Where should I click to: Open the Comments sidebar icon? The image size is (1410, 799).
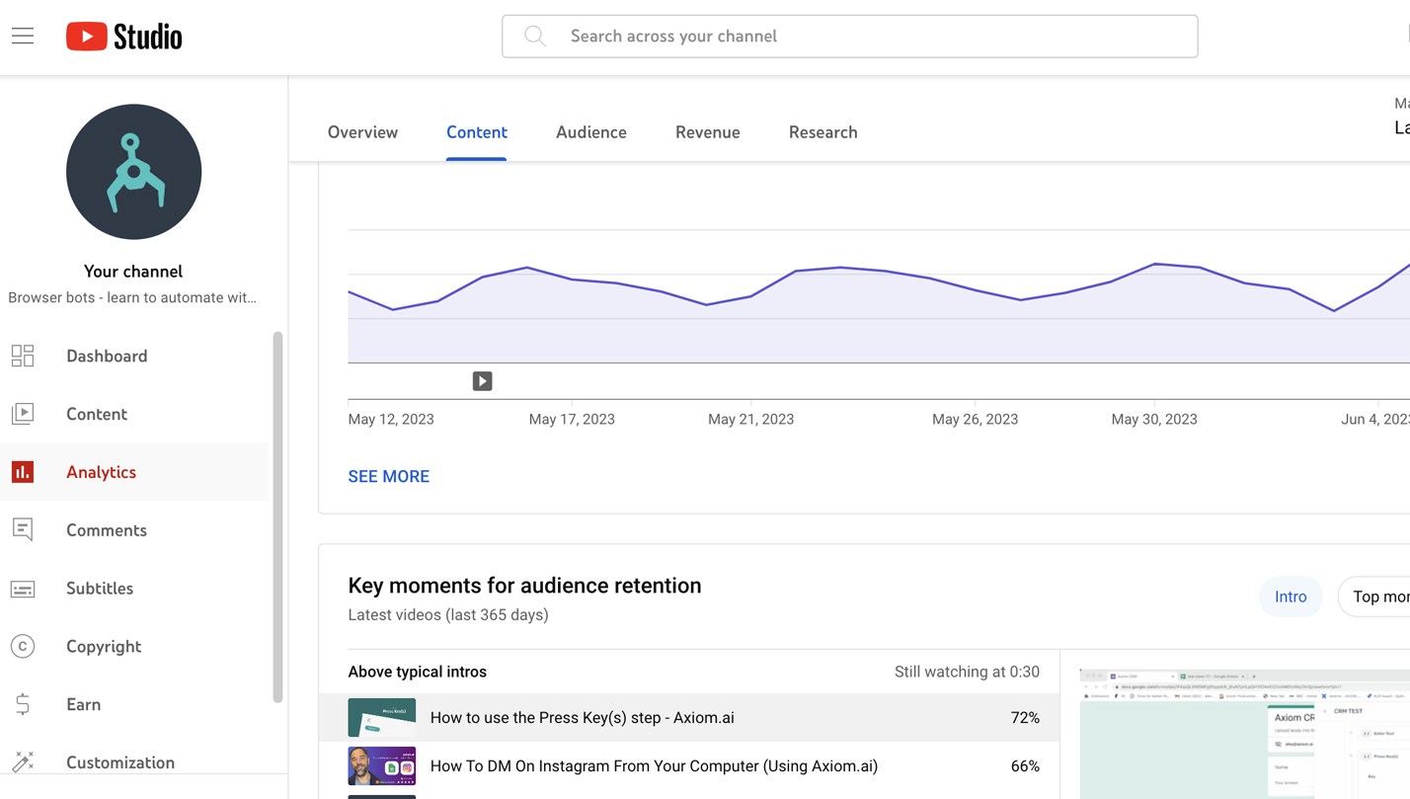pyautogui.click(x=23, y=530)
